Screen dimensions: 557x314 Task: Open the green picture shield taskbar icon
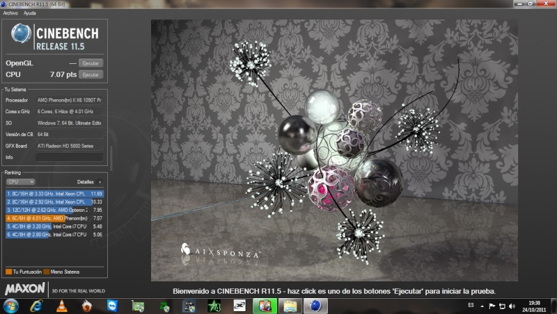click(x=138, y=306)
